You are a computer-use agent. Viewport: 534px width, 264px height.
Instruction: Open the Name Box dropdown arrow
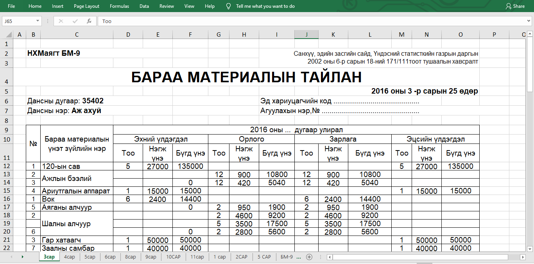pyautogui.click(x=38, y=21)
